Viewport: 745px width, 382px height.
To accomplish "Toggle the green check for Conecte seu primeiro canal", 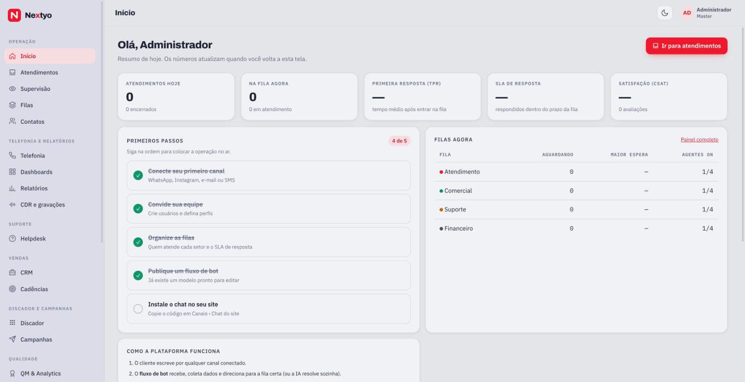I will (x=138, y=175).
